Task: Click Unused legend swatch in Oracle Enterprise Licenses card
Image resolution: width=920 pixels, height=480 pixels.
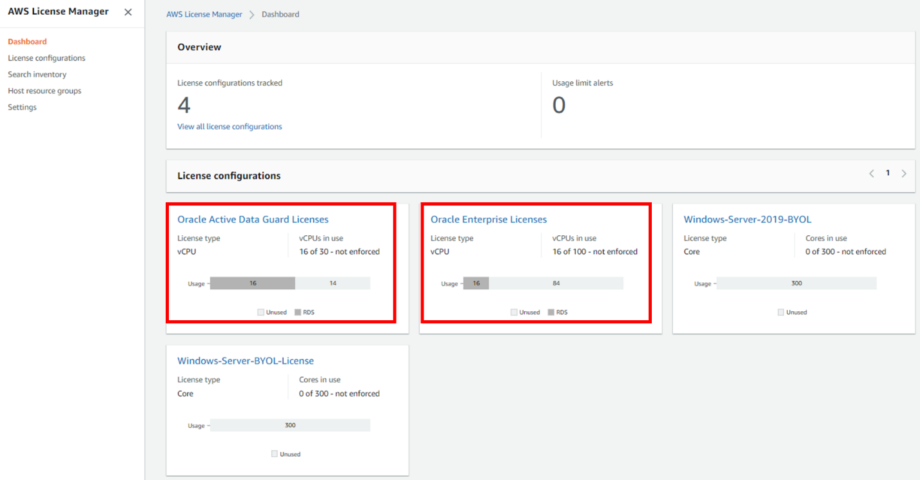Action: pyautogui.click(x=514, y=312)
